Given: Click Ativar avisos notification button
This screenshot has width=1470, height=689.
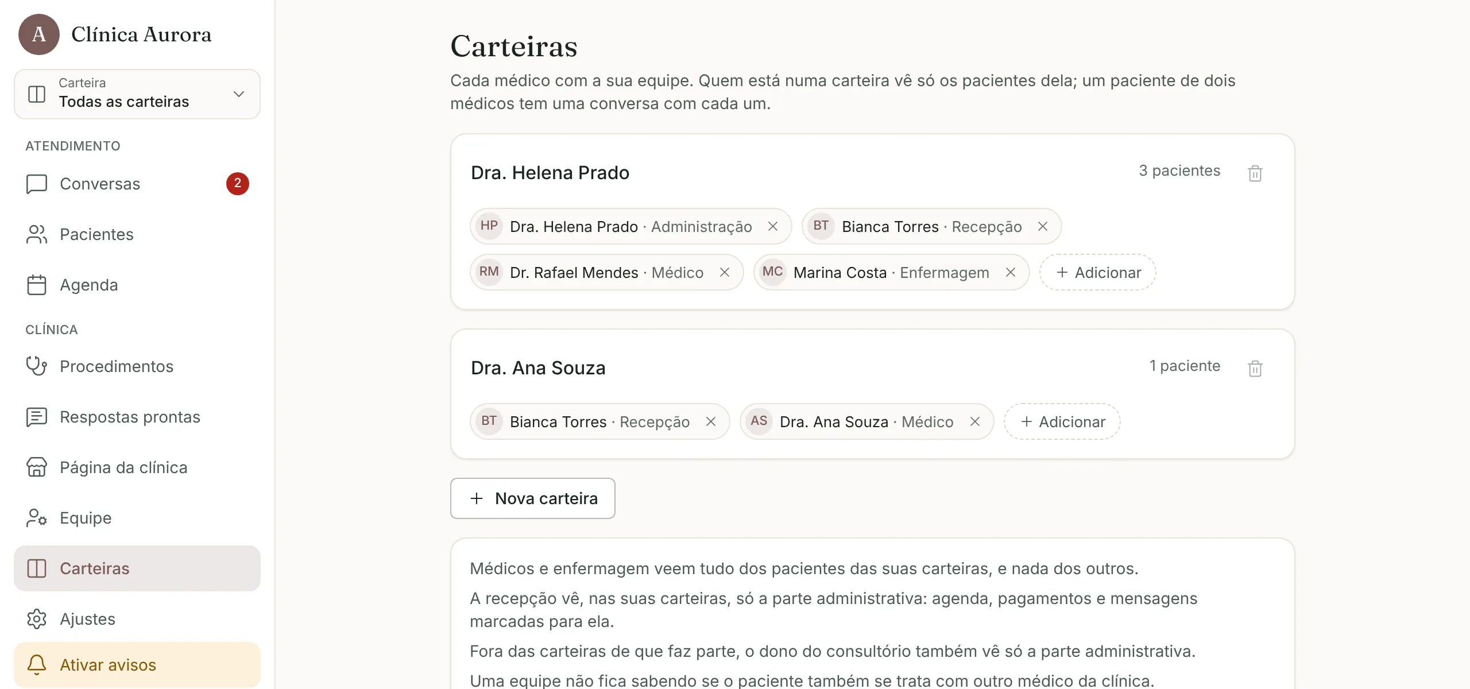Looking at the screenshot, I should [137, 665].
